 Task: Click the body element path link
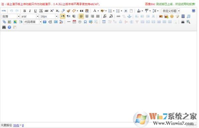[16, 125]
